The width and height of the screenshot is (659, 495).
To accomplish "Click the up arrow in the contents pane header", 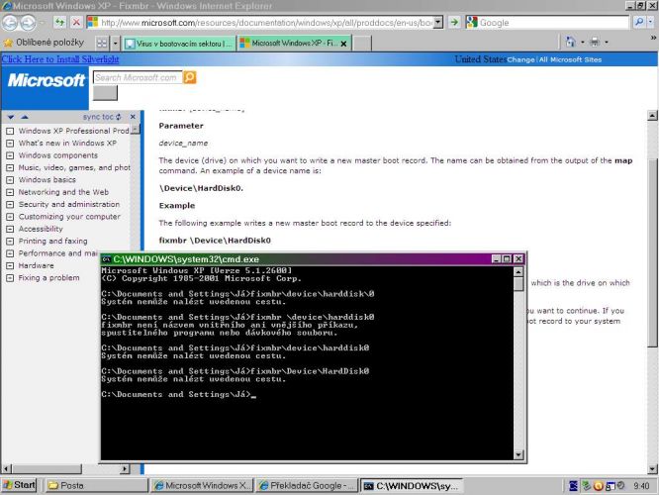I will pyautogui.click(x=25, y=117).
